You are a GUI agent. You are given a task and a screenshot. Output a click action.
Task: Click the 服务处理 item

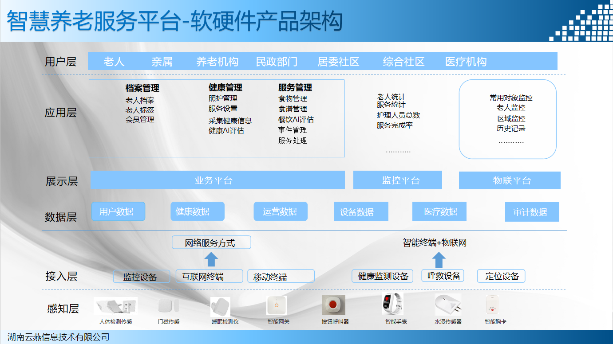(x=293, y=141)
